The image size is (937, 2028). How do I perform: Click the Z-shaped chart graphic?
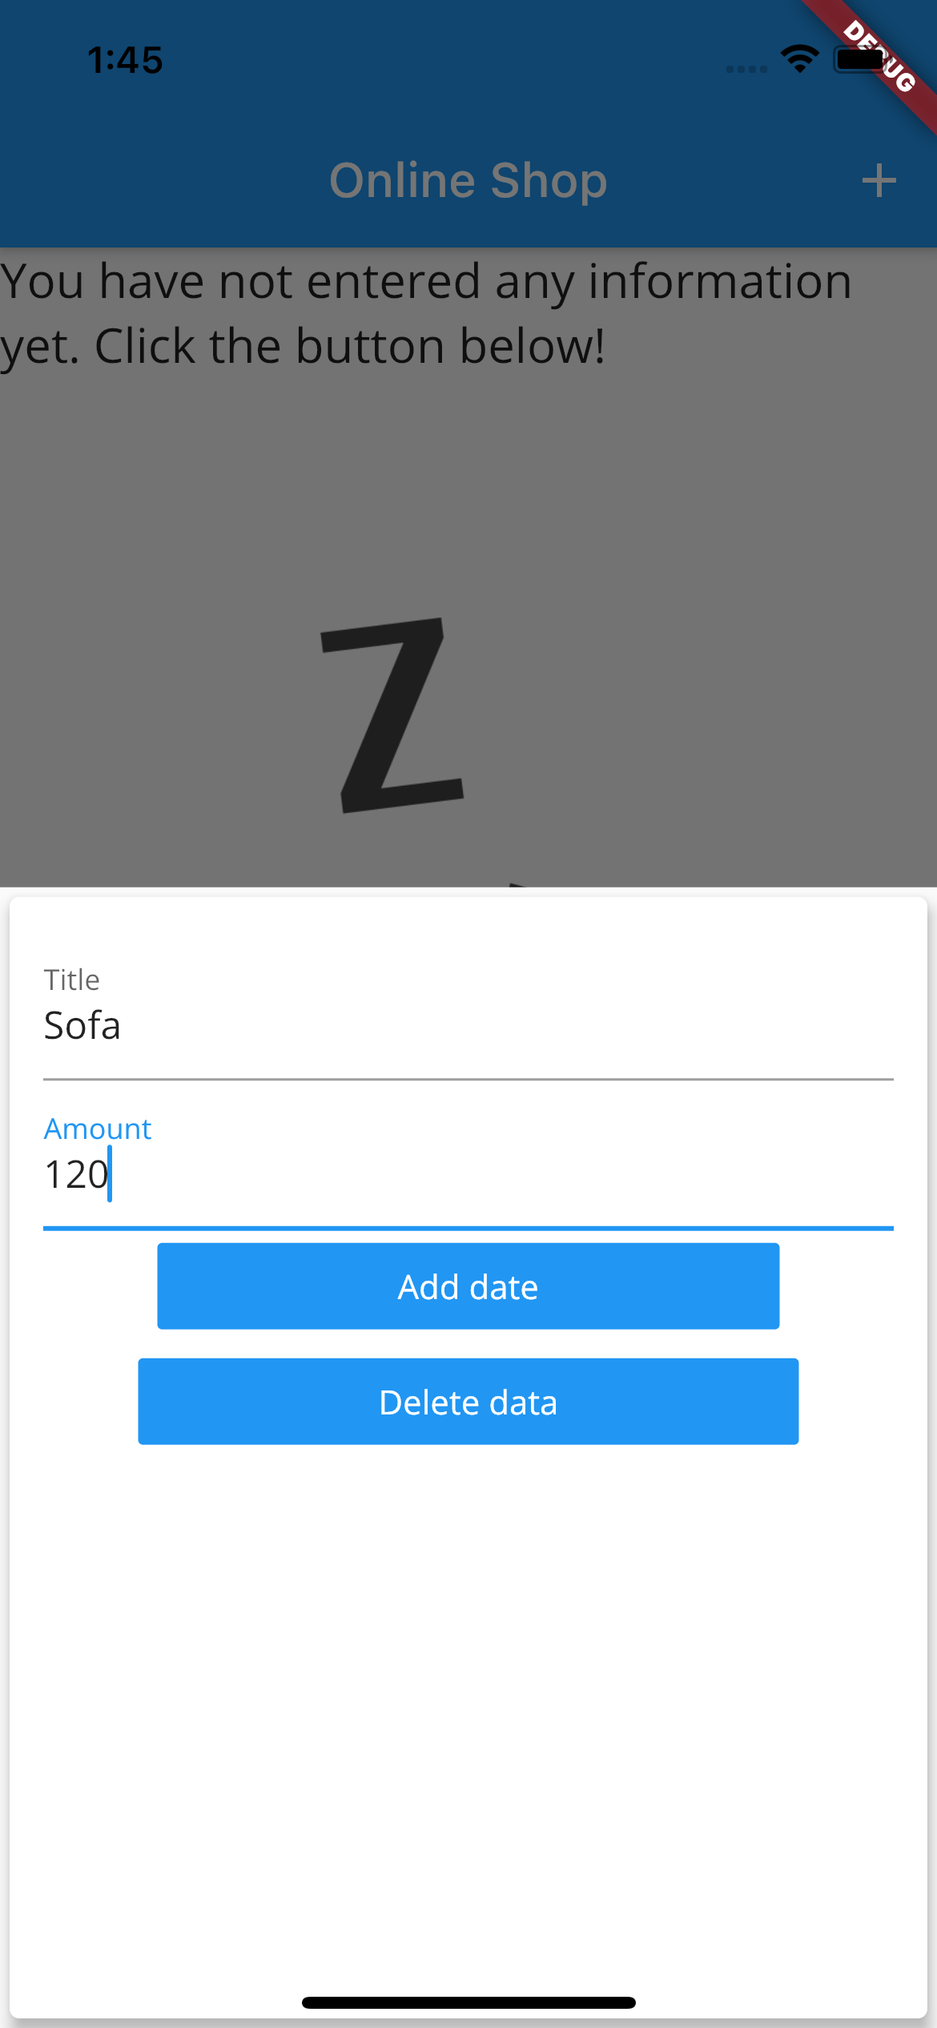point(392,713)
